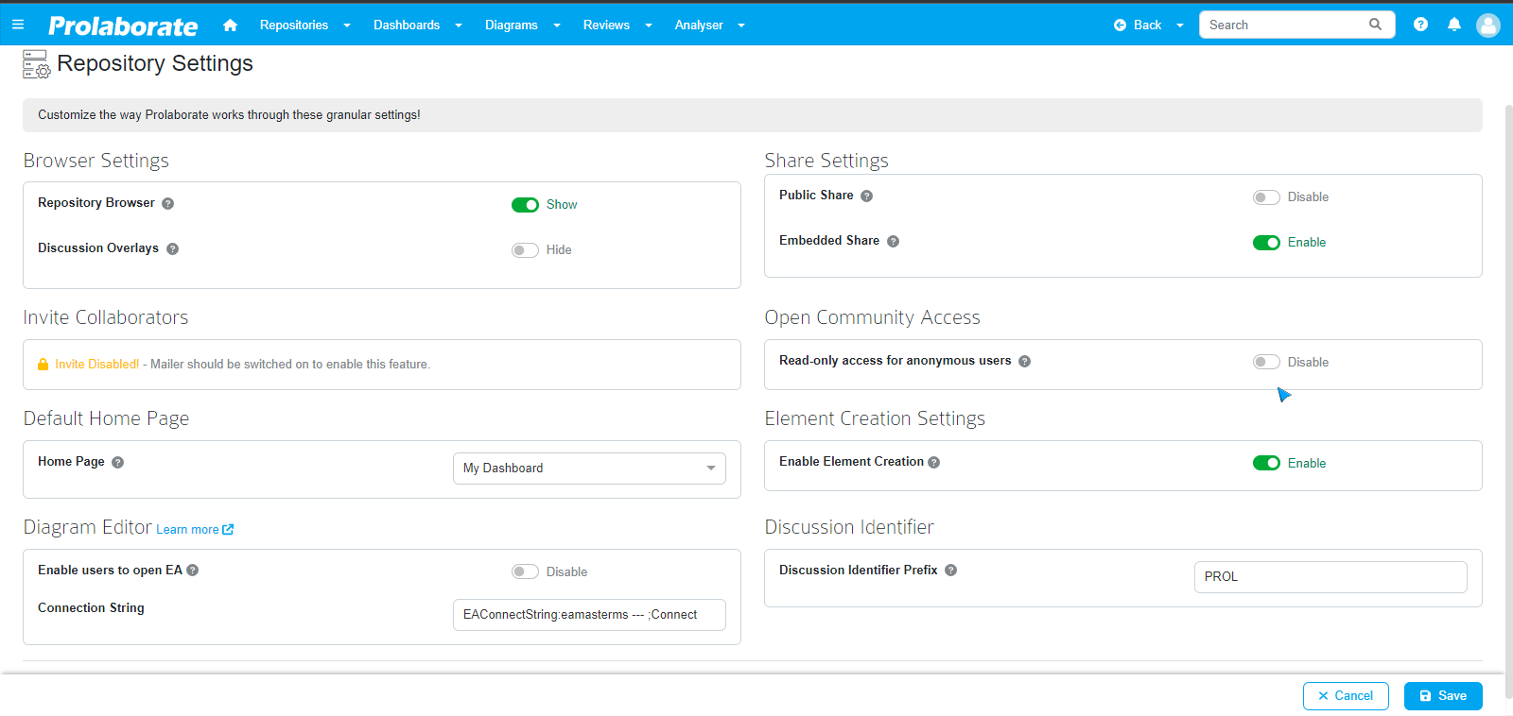Screen dimensions: 1513x716
Task: Show help for Enable Element Creation
Action: click(933, 462)
